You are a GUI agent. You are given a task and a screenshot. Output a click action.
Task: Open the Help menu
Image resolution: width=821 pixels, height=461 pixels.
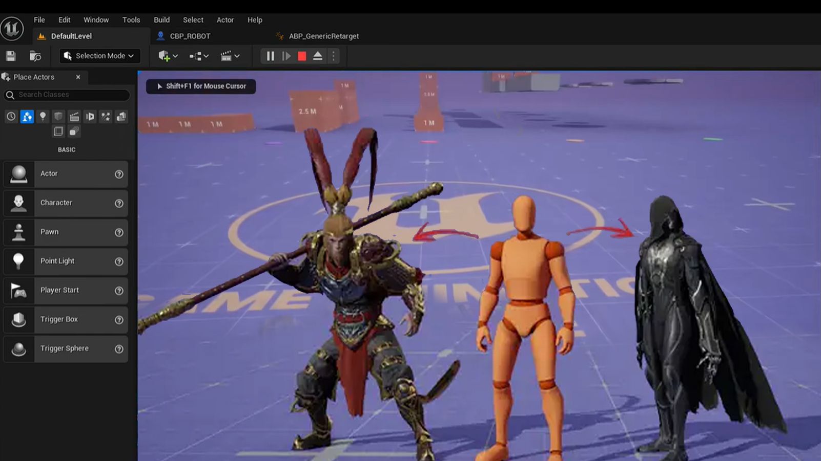pos(255,20)
